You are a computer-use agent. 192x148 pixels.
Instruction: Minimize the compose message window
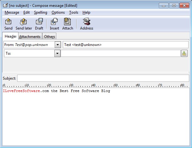pos(164,6)
